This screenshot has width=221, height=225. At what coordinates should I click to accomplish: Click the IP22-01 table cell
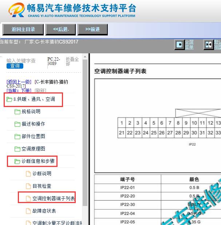127,188
